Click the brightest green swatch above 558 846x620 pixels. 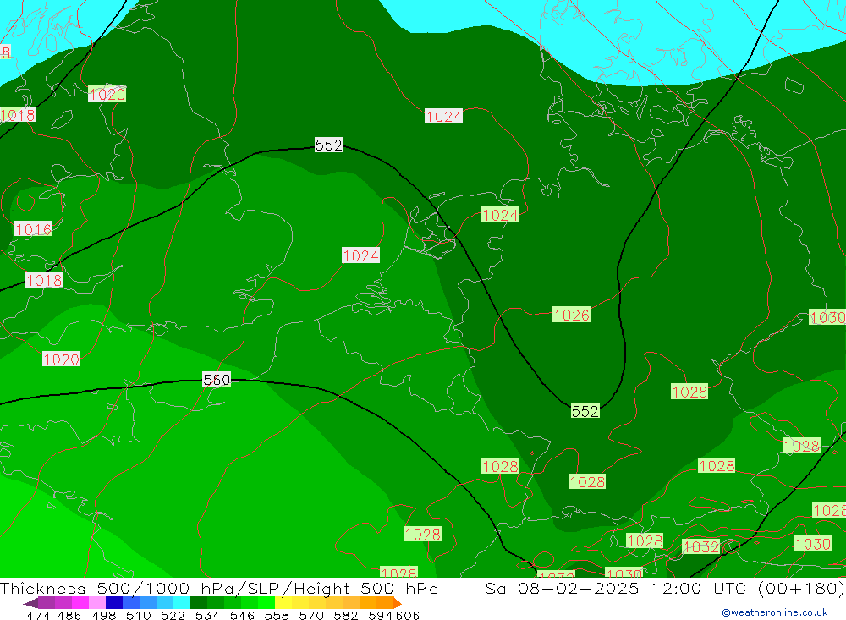[x=266, y=603]
